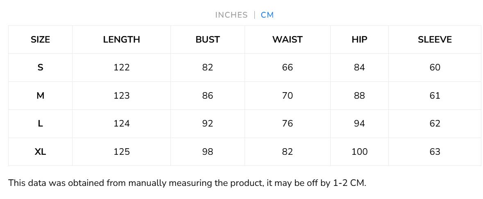This screenshot has width=483, height=199.
Task: Click sleeve value 60 for size S
Action: point(435,68)
